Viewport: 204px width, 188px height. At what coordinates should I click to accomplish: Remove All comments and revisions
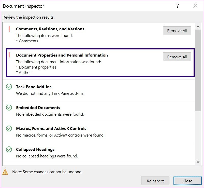tap(177, 31)
